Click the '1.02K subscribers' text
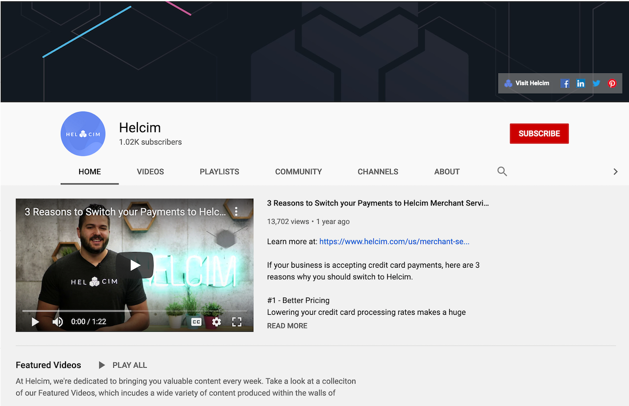 [150, 142]
